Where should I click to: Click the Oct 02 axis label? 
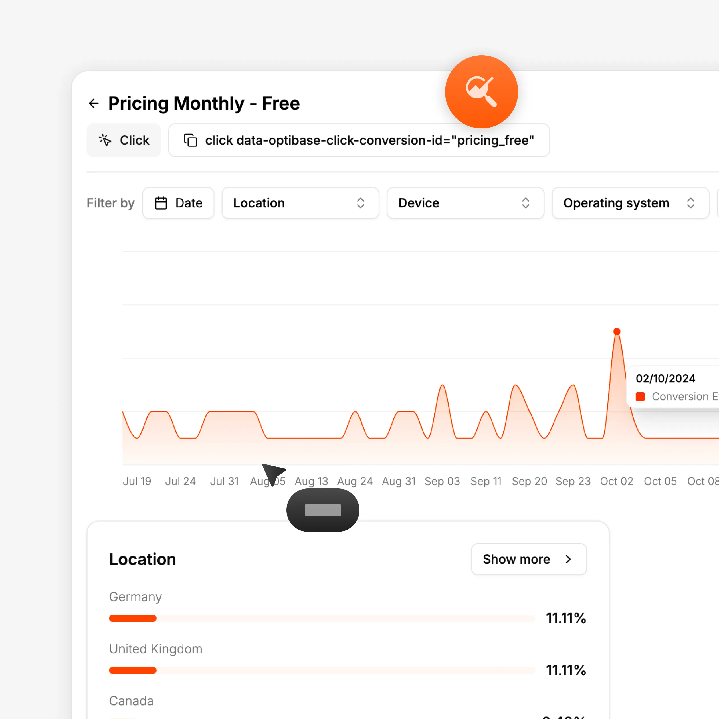616,481
